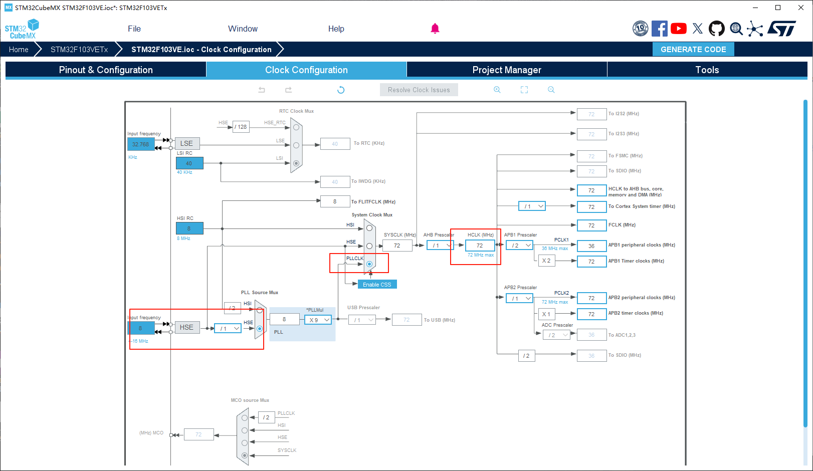Click APB2 peripheral clocks value 72
The height and width of the screenshot is (471, 813).
point(591,298)
